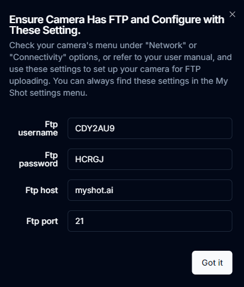244x287 pixels.
Task: Click the myshot.ai host value
Action: 94,191
